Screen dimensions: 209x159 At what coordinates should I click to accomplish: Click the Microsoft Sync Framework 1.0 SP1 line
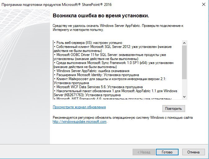click(114, 65)
